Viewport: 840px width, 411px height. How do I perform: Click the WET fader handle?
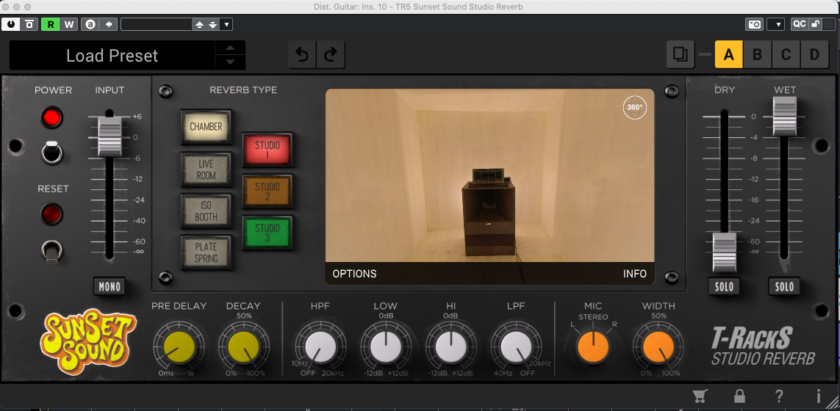(785, 117)
